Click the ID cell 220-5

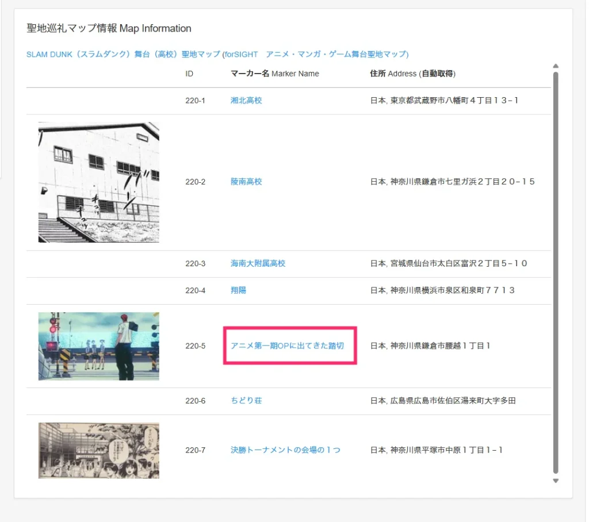(x=196, y=346)
